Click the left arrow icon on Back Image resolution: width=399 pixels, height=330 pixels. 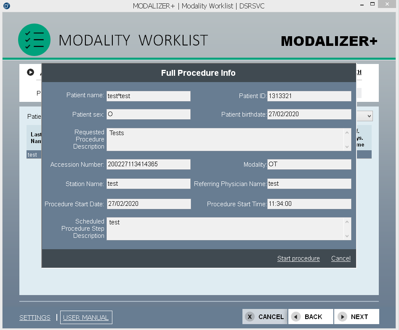(296, 317)
